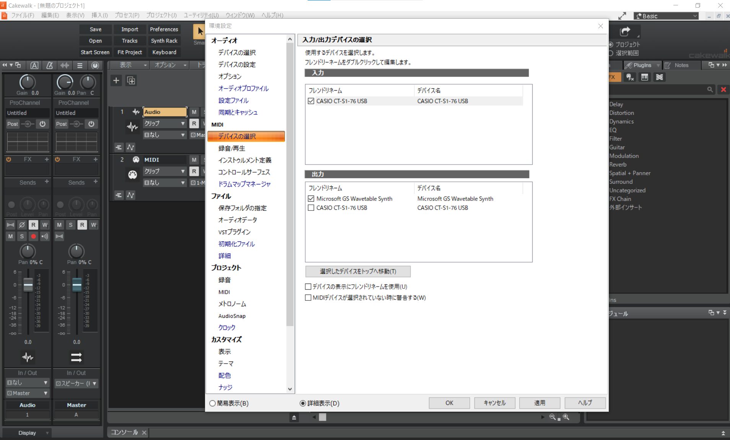Screen dimensions: 730x440
Task: Click the expand fullscreen arrows icon
Action: [622, 16]
